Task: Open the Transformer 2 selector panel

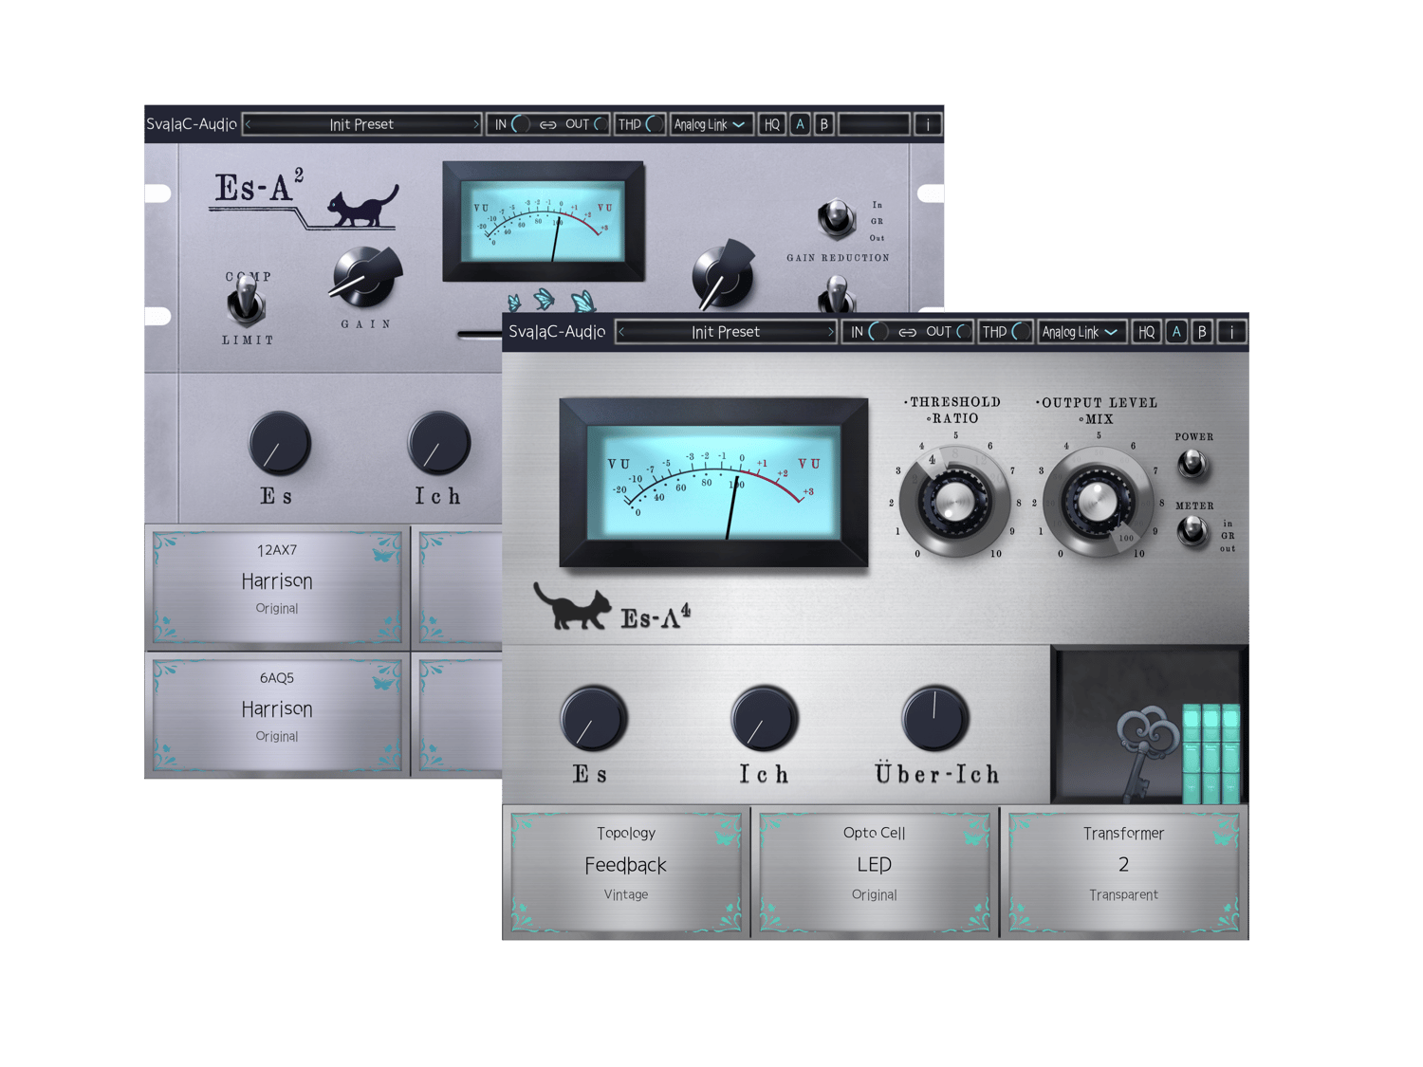Action: pos(1124,871)
